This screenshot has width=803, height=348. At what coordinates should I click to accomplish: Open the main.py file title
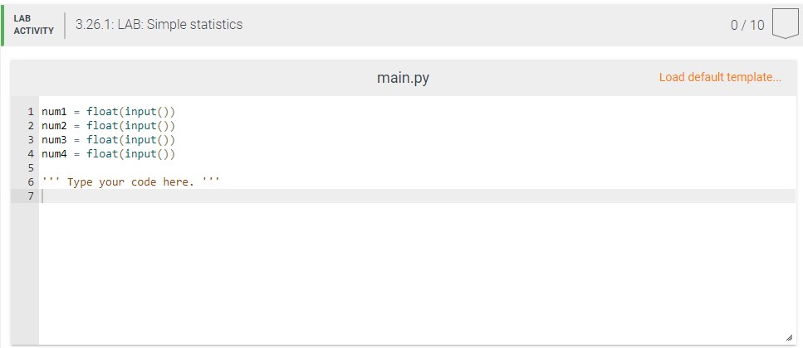pyautogui.click(x=403, y=78)
